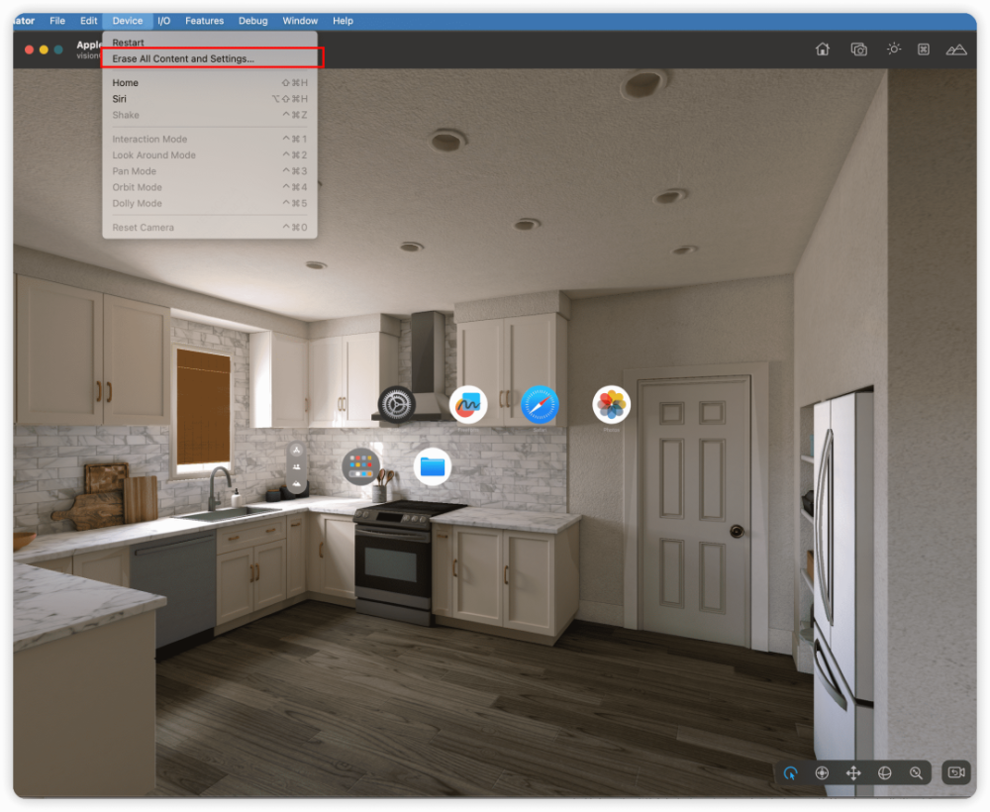The width and height of the screenshot is (990, 812).
Task: Click Look Around Mode menu entry
Action: pyautogui.click(x=210, y=155)
